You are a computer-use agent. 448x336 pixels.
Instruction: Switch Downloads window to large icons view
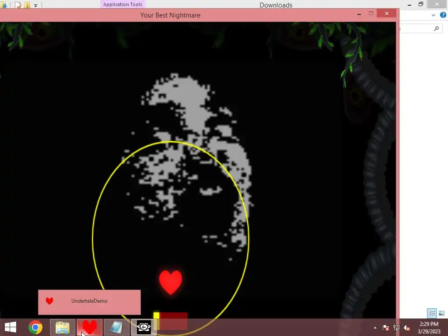pos(441,313)
